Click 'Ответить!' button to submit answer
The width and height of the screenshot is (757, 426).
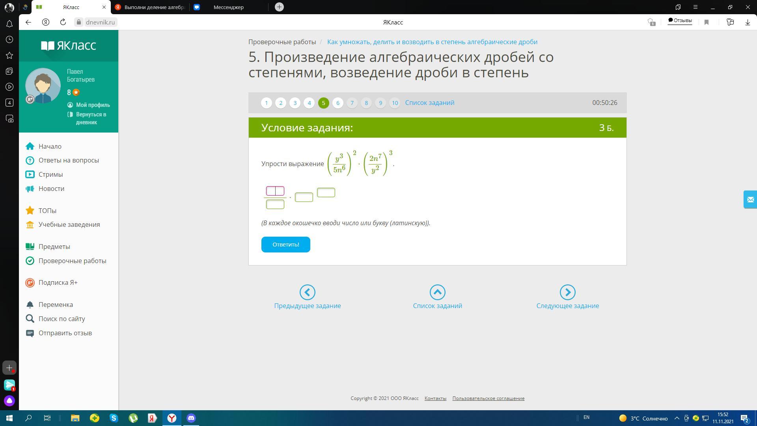coord(285,245)
